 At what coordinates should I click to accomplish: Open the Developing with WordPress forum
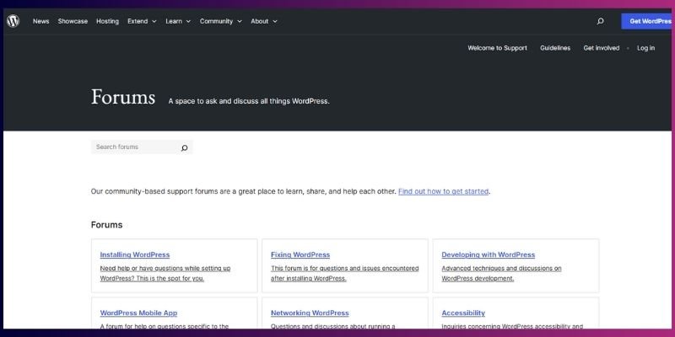click(x=489, y=254)
